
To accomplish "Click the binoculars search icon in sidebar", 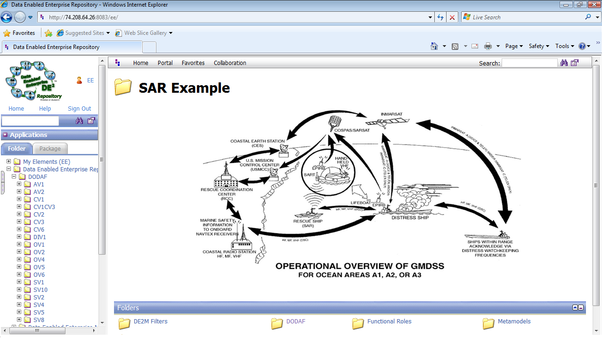I will [79, 121].
